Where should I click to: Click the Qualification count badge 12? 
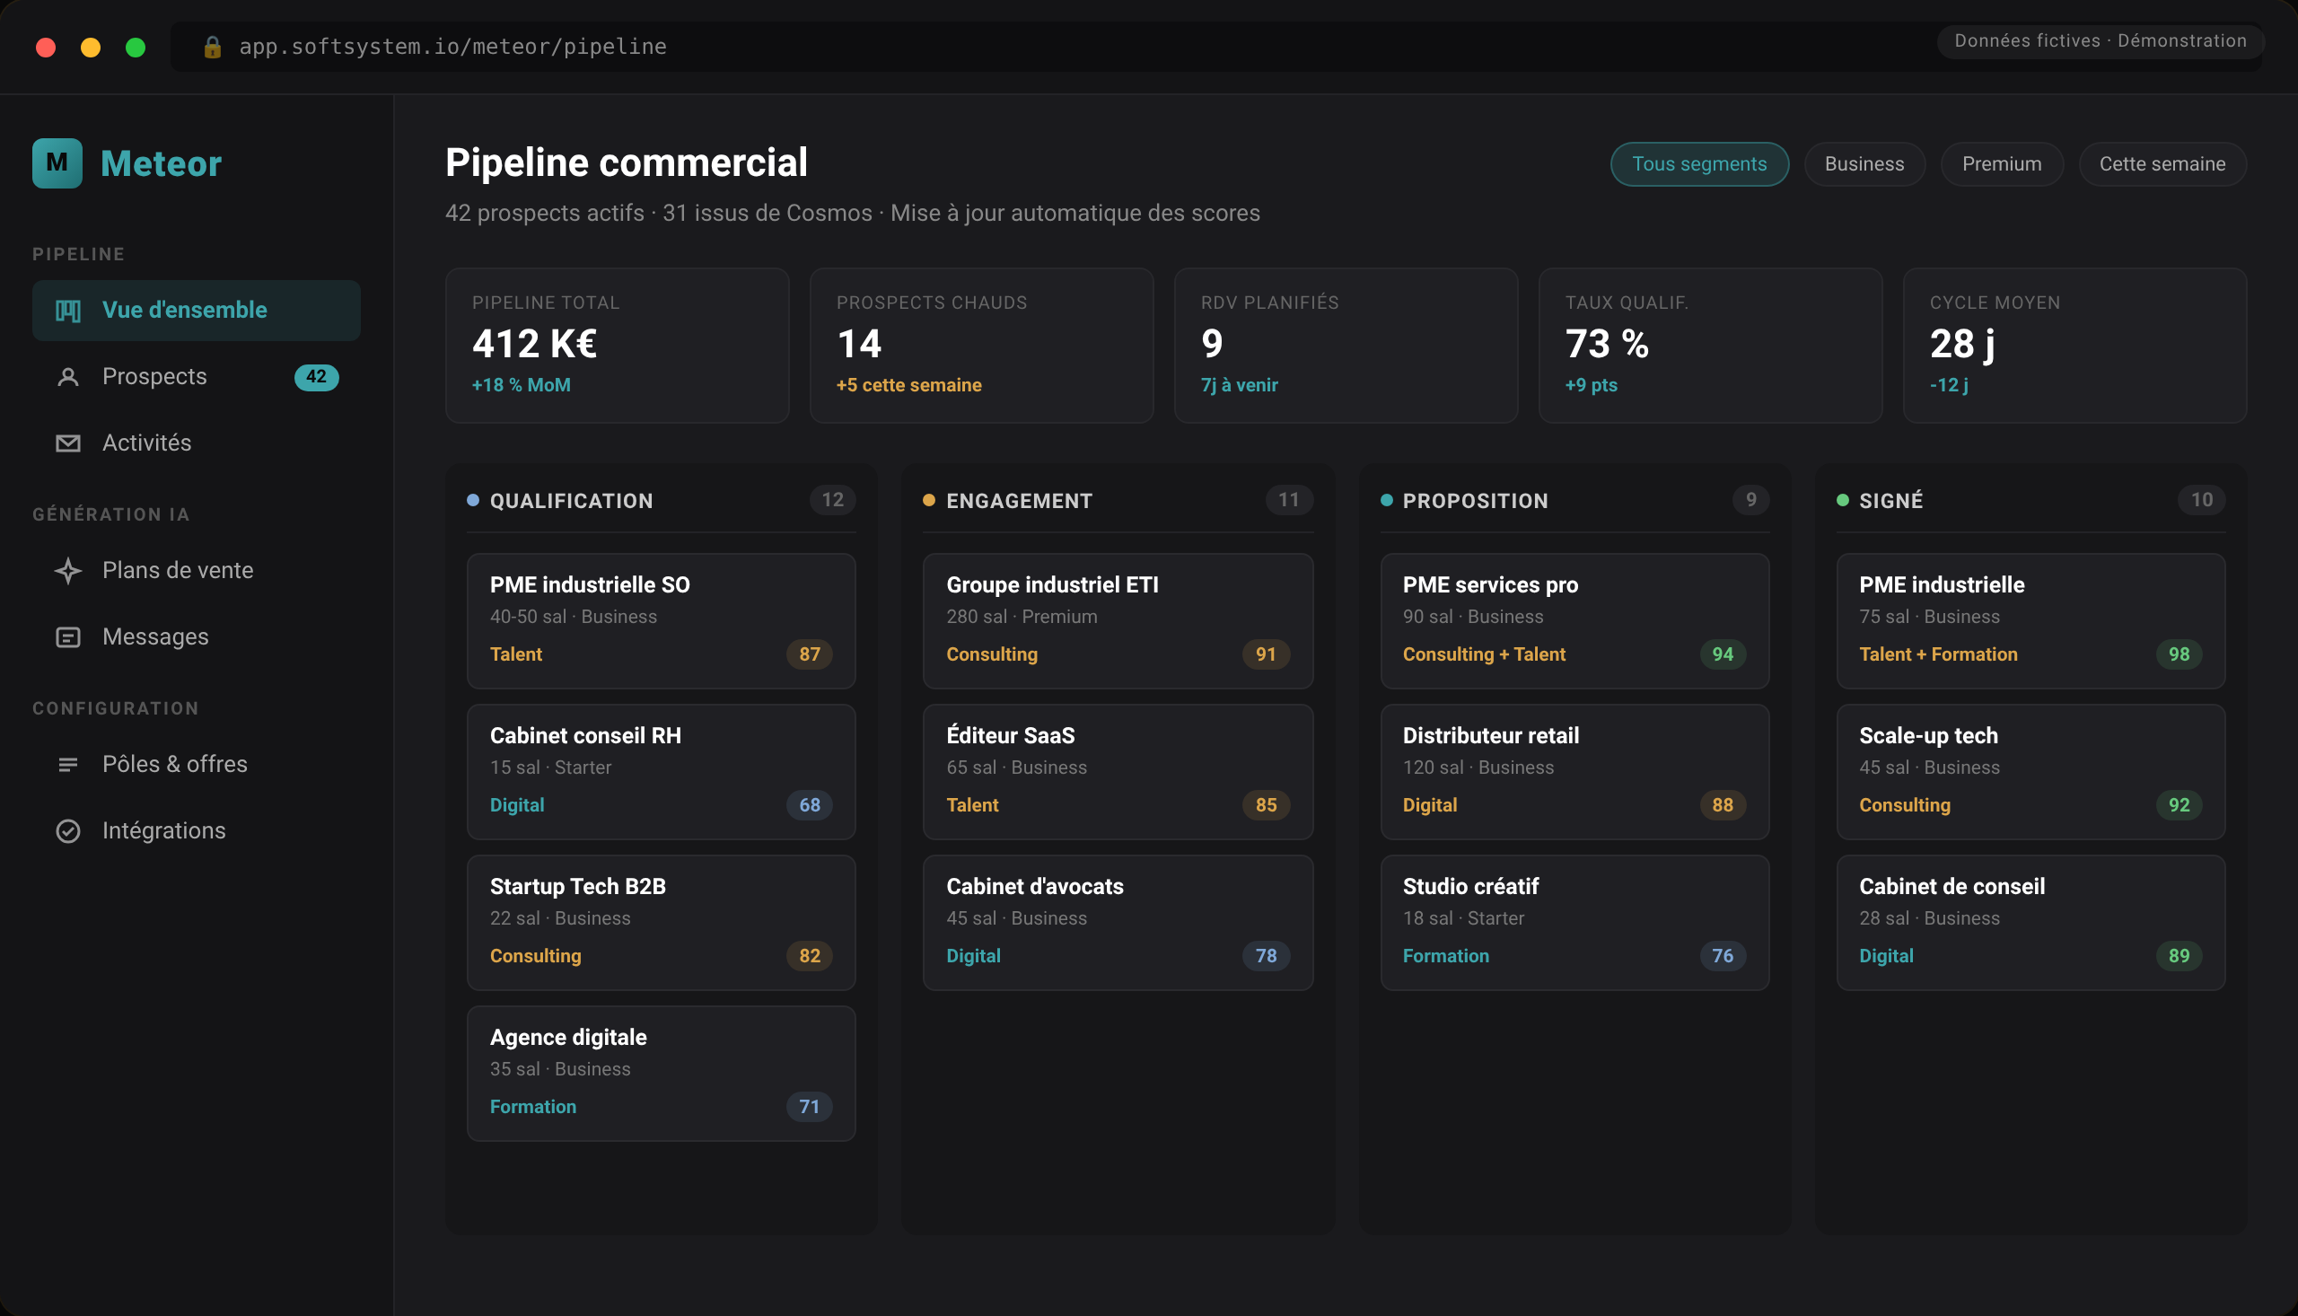832,500
